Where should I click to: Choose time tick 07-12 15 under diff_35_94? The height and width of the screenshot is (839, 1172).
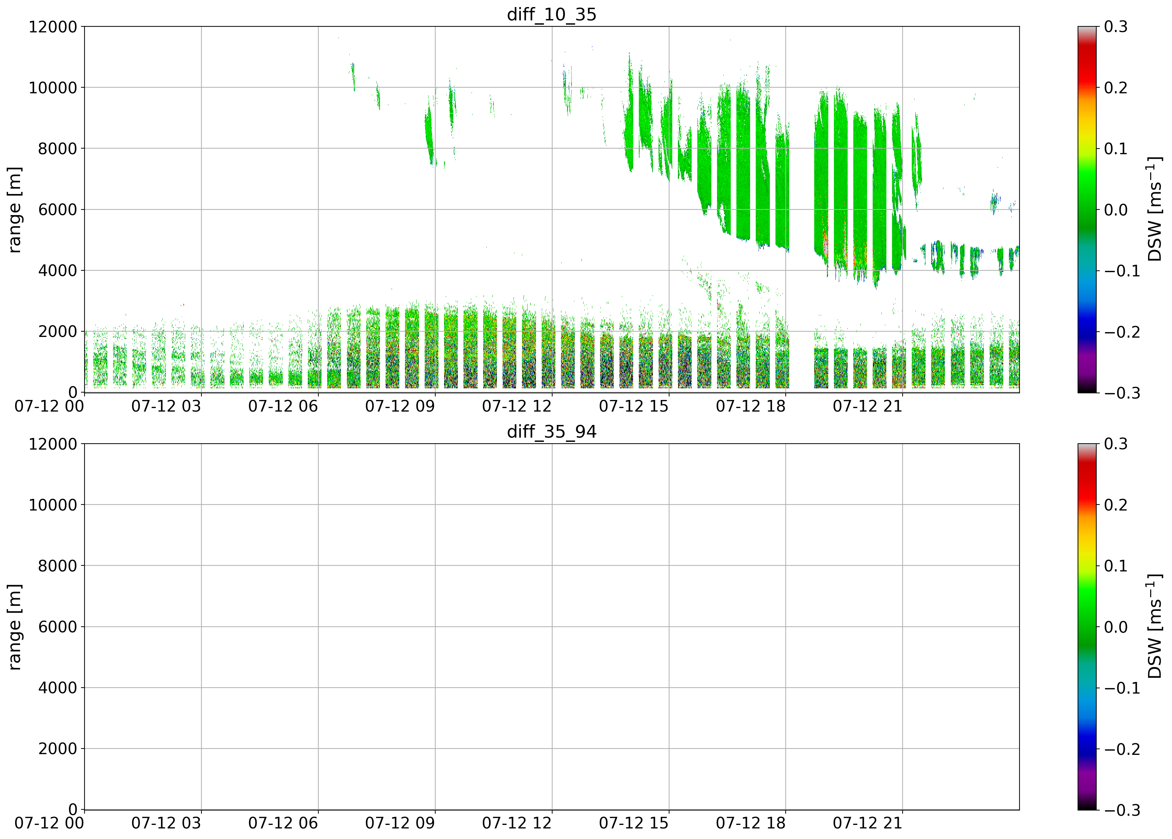pyautogui.click(x=634, y=824)
